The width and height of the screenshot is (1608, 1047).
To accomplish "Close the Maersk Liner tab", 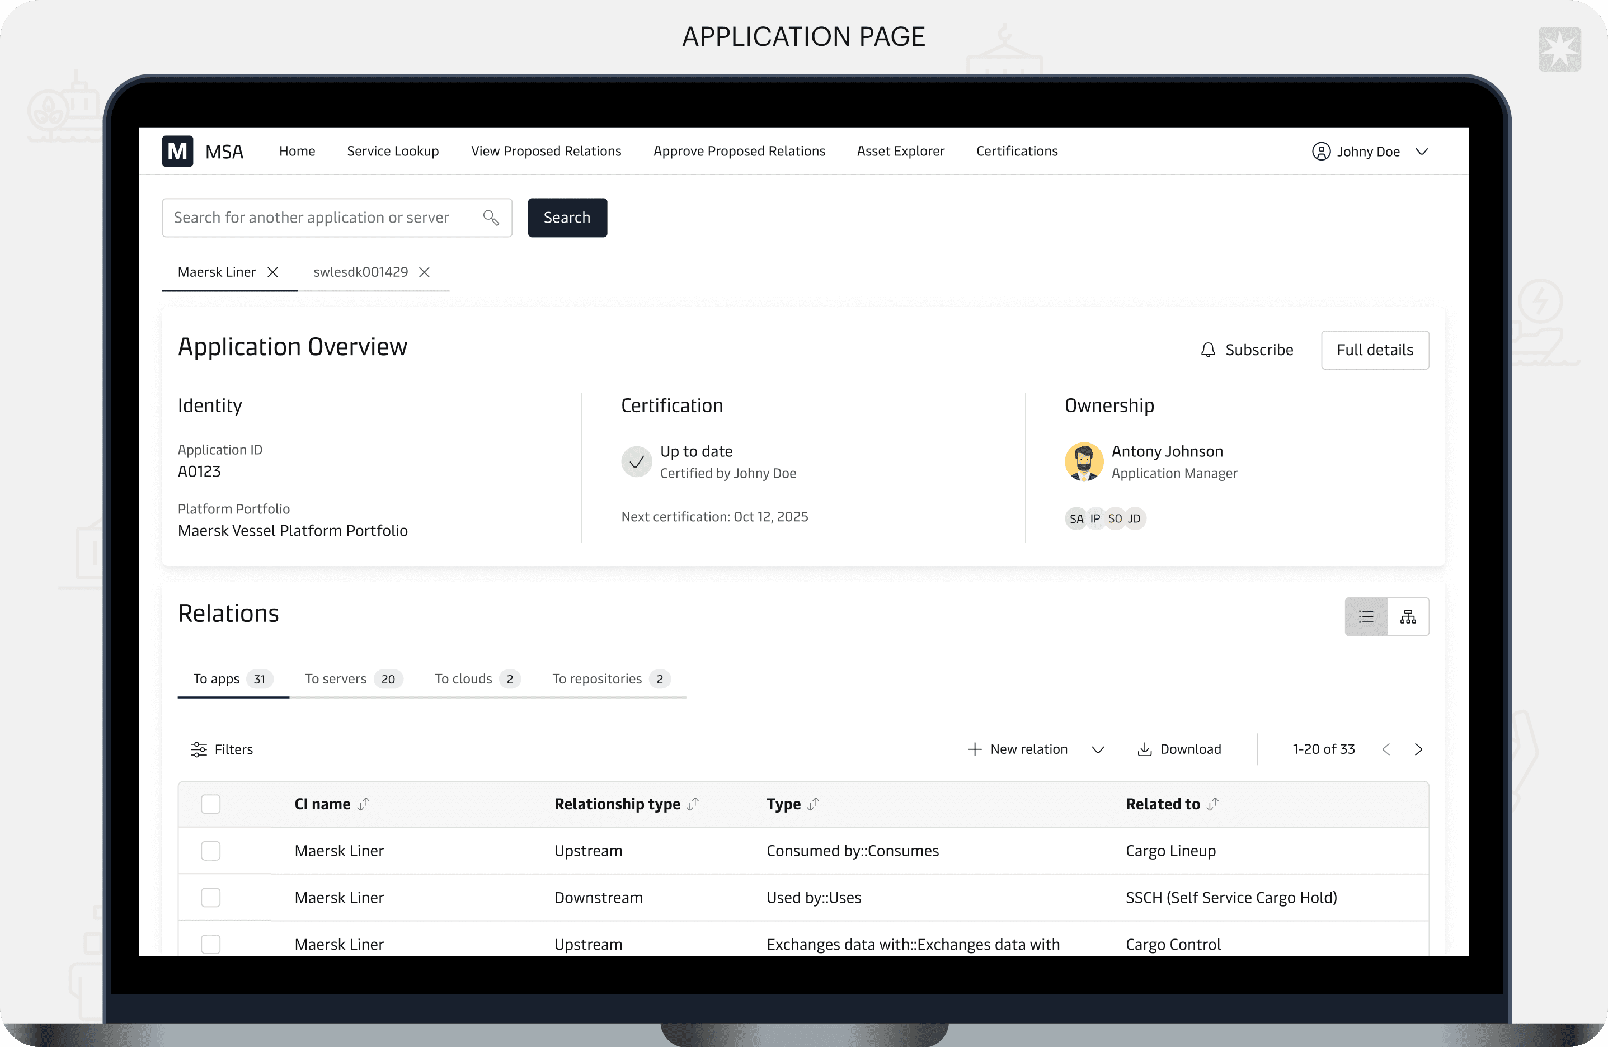I will coord(273,272).
